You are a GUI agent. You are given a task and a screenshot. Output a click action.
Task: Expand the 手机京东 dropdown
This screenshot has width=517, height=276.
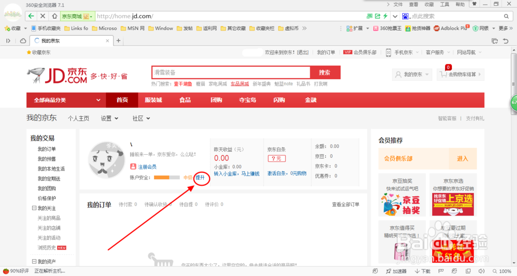click(403, 52)
